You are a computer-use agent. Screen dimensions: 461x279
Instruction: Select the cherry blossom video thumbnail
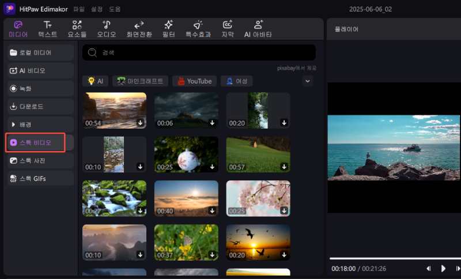(x=258, y=198)
